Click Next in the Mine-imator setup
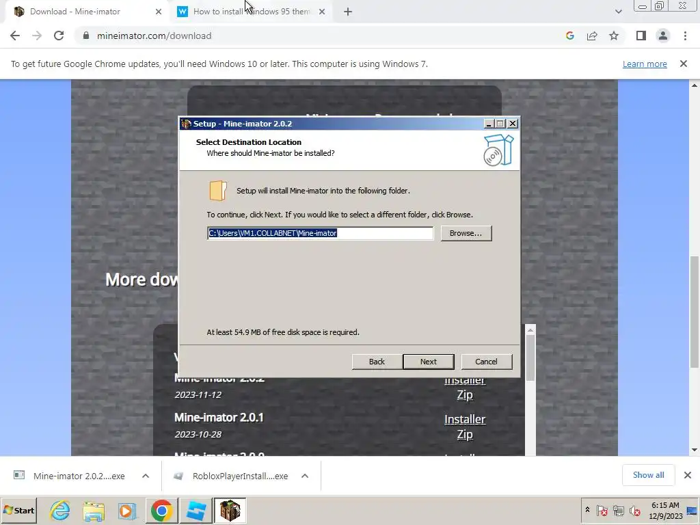Image resolution: width=700 pixels, height=525 pixels. click(x=428, y=362)
